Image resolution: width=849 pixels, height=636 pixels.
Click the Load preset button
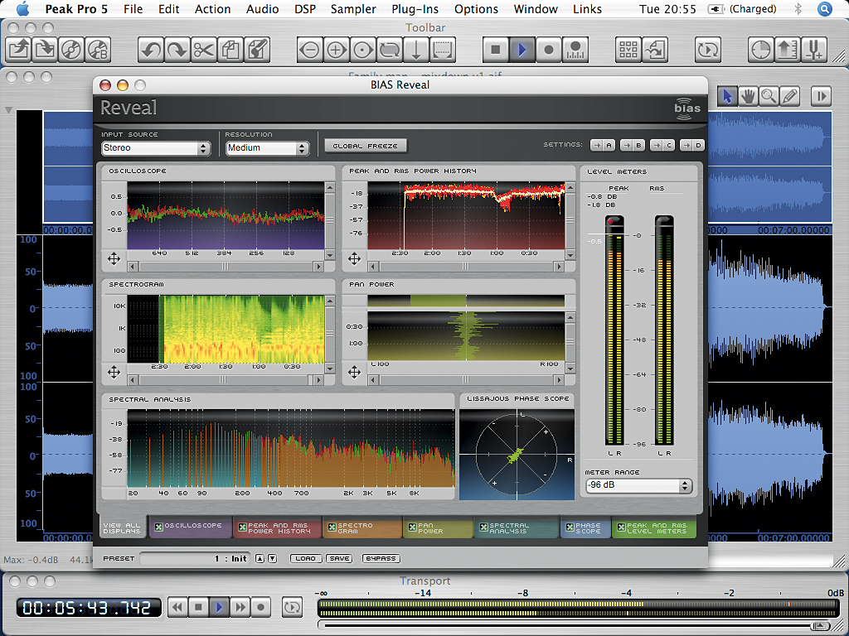tap(306, 559)
